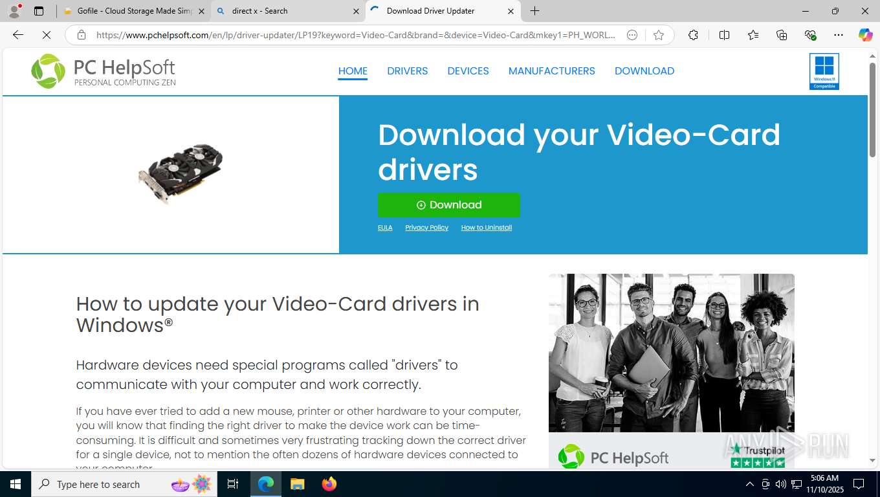Close the Gofile tab
The image size is (880, 497).
(x=201, y=11)
